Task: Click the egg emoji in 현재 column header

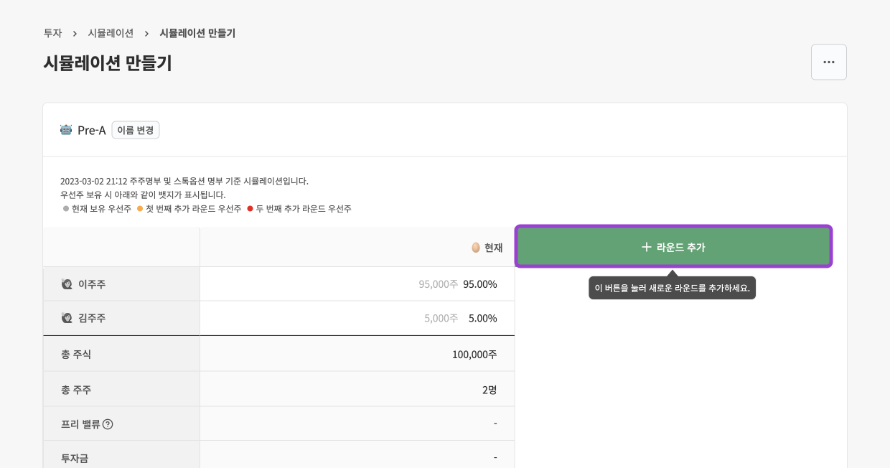Action: (x=476, y=247)
